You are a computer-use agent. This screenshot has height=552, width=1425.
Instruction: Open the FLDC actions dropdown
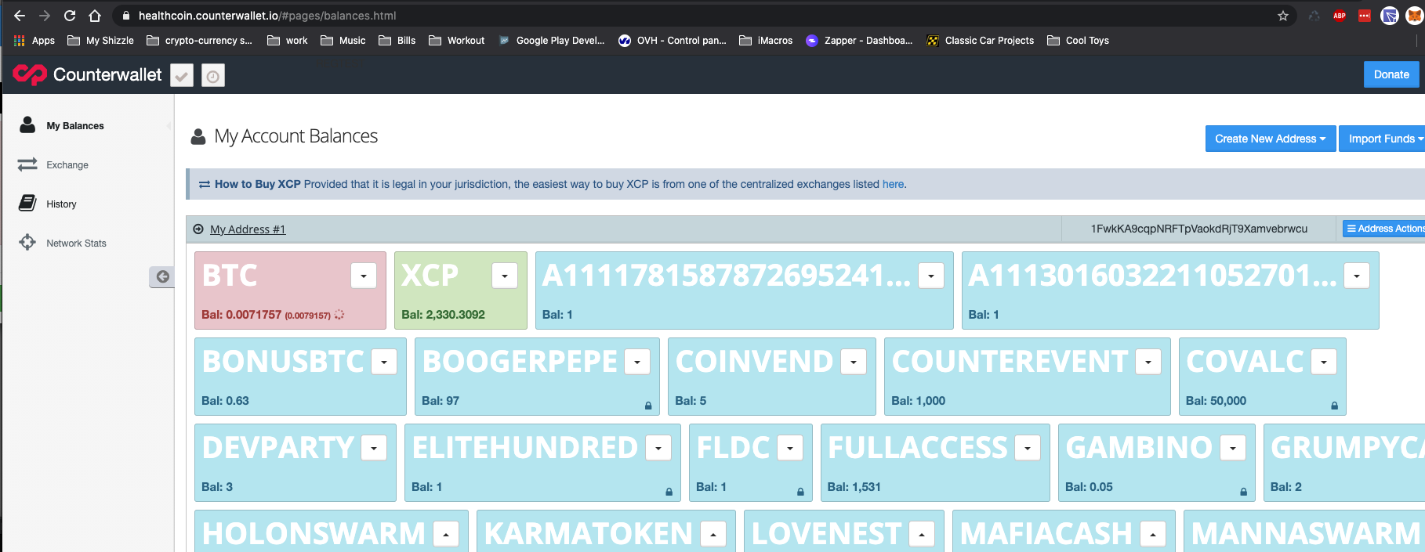click(x=790, y=448)
